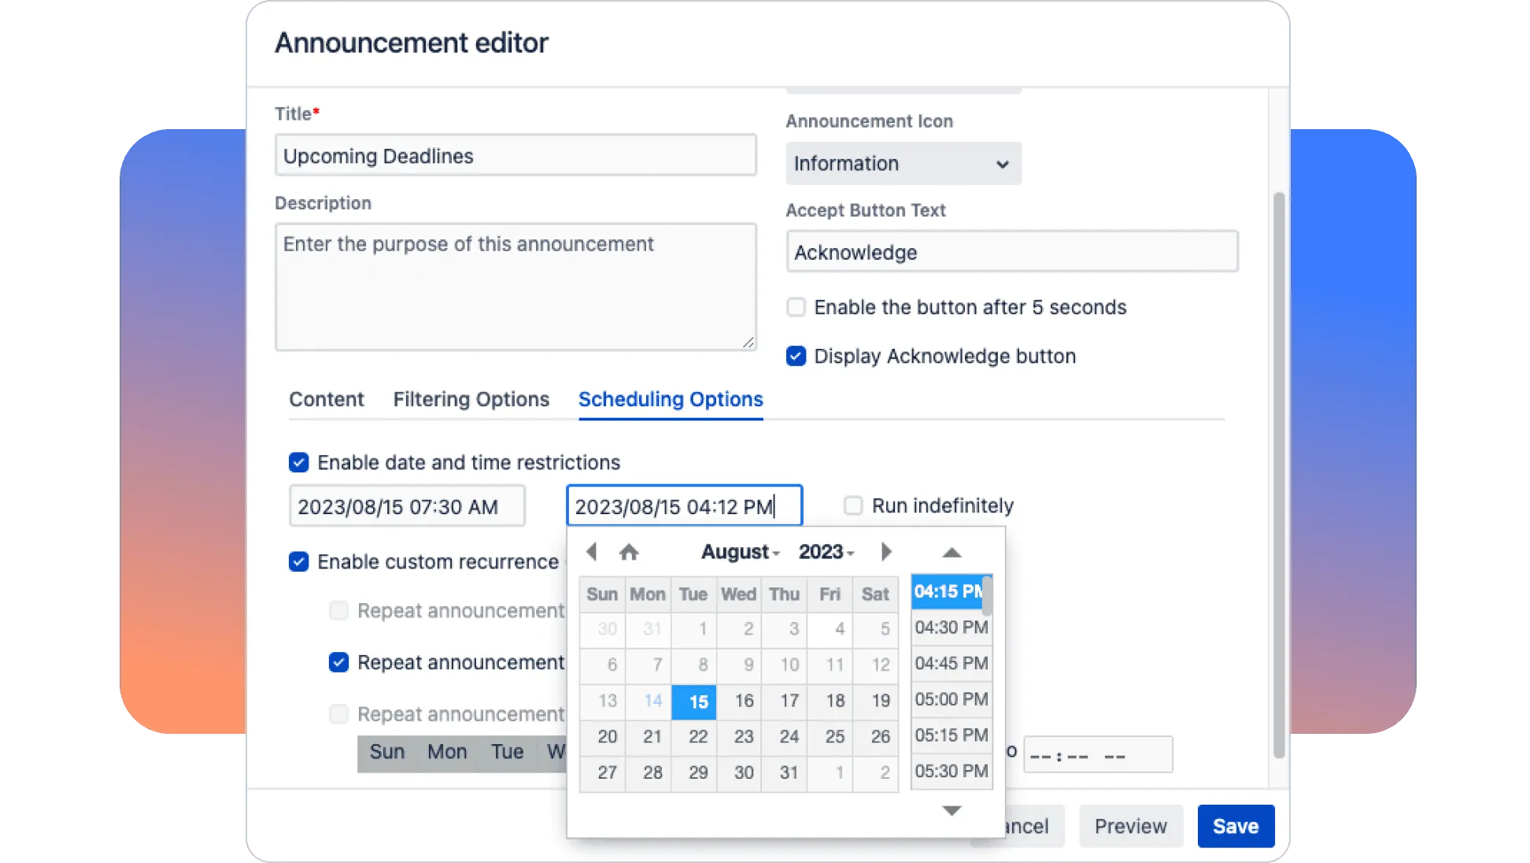Viewport: 1530px width, 863px height.
Task: Click the Save button
Action: click(x=1235, y=826)
